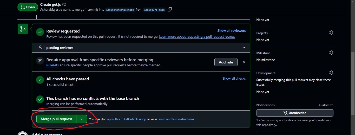Click 'This branch has no conflicts' heading

click(x=93, y=99)
